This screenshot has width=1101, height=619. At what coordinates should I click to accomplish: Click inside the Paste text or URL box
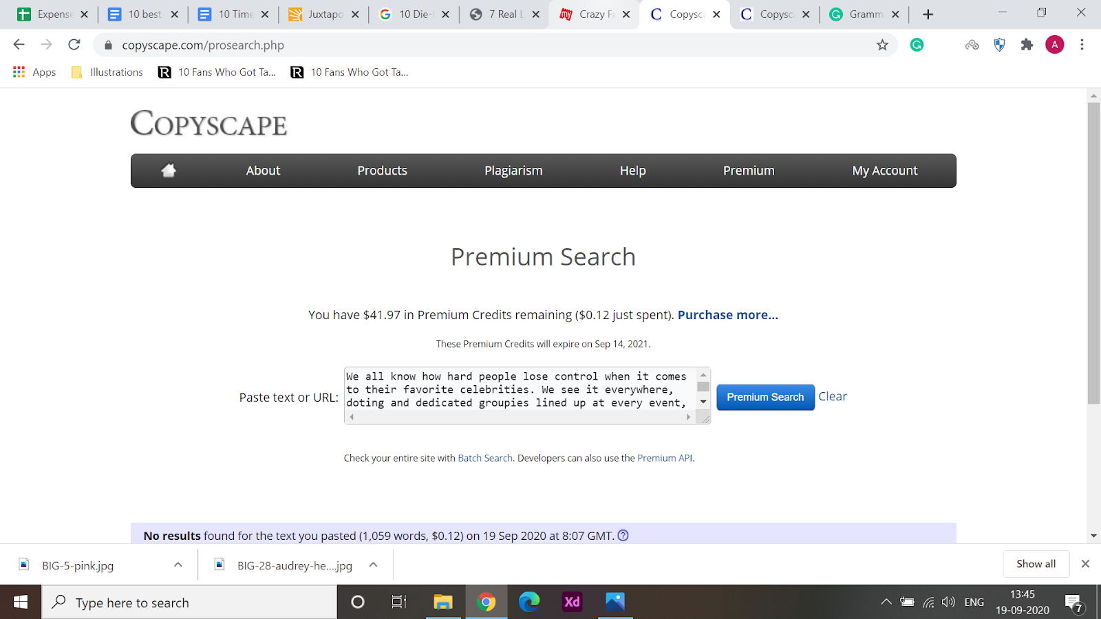(x=521, y=389)
